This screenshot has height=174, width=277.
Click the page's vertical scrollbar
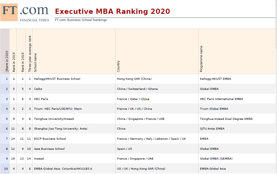coord(276,86)
